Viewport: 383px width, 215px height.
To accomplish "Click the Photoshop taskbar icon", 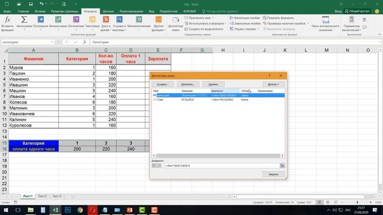I will 68,210.
